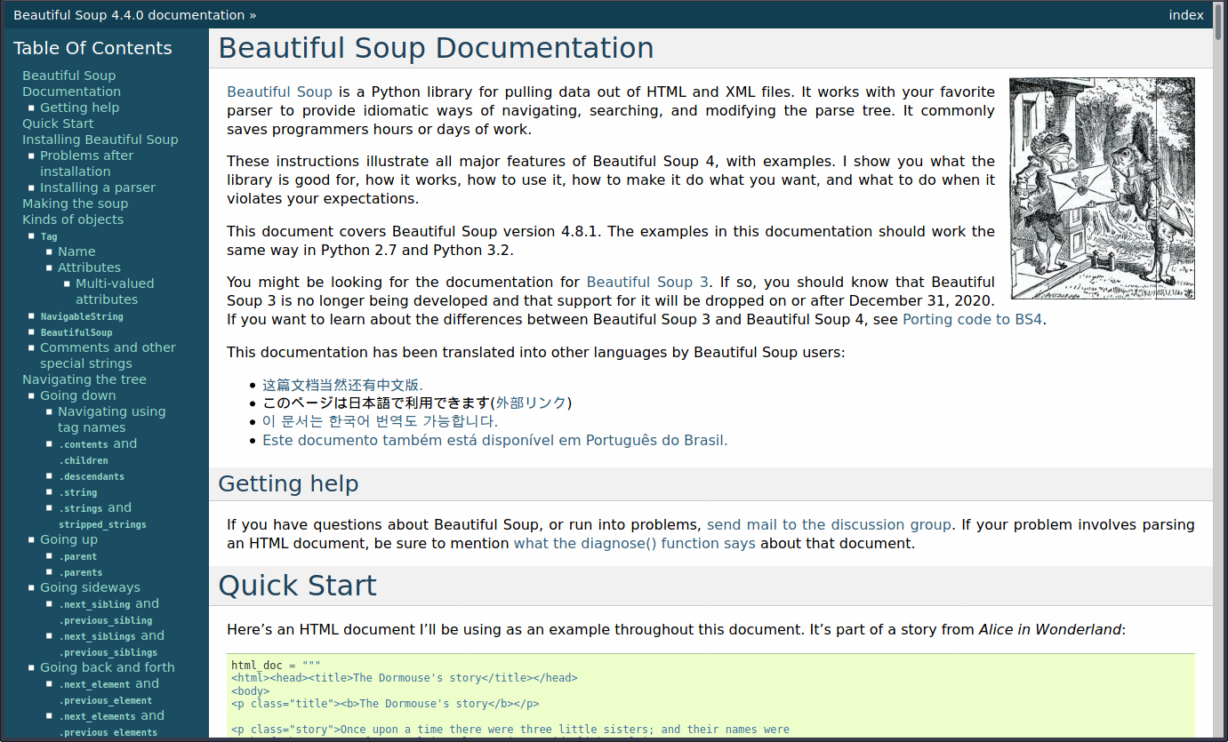
Task: Select the Tag entry in sidebar
Action: pos(49,236)
